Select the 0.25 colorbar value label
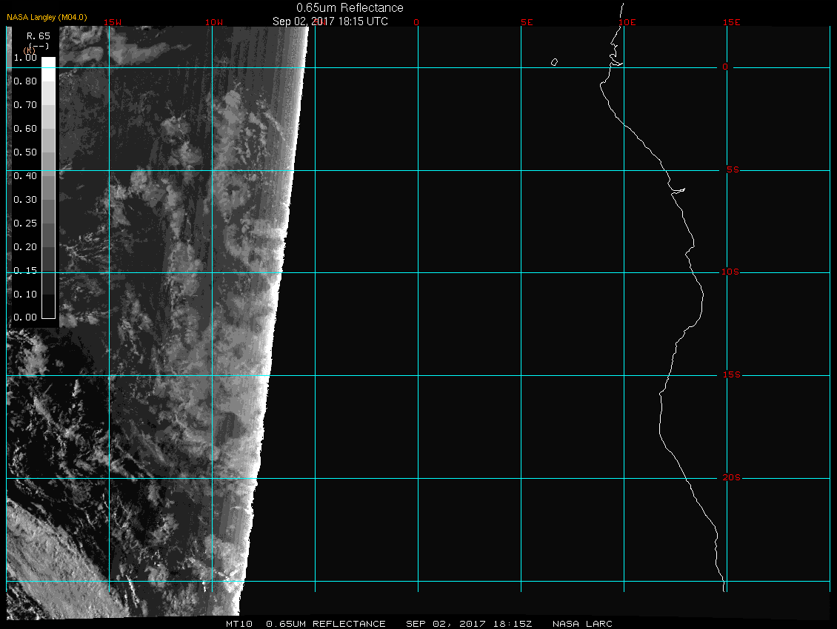Screen dimensions: 837x629 [25, 223]
